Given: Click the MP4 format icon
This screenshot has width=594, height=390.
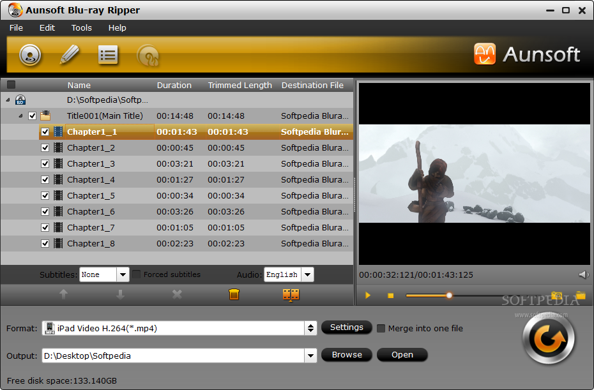Looking at the screenshot, I should pos(50,328).
